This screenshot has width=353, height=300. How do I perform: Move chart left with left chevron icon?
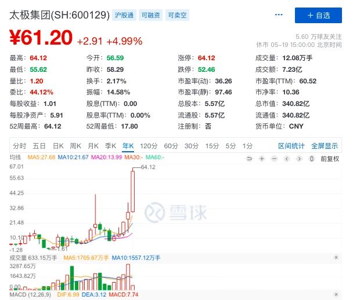(287, 159)
